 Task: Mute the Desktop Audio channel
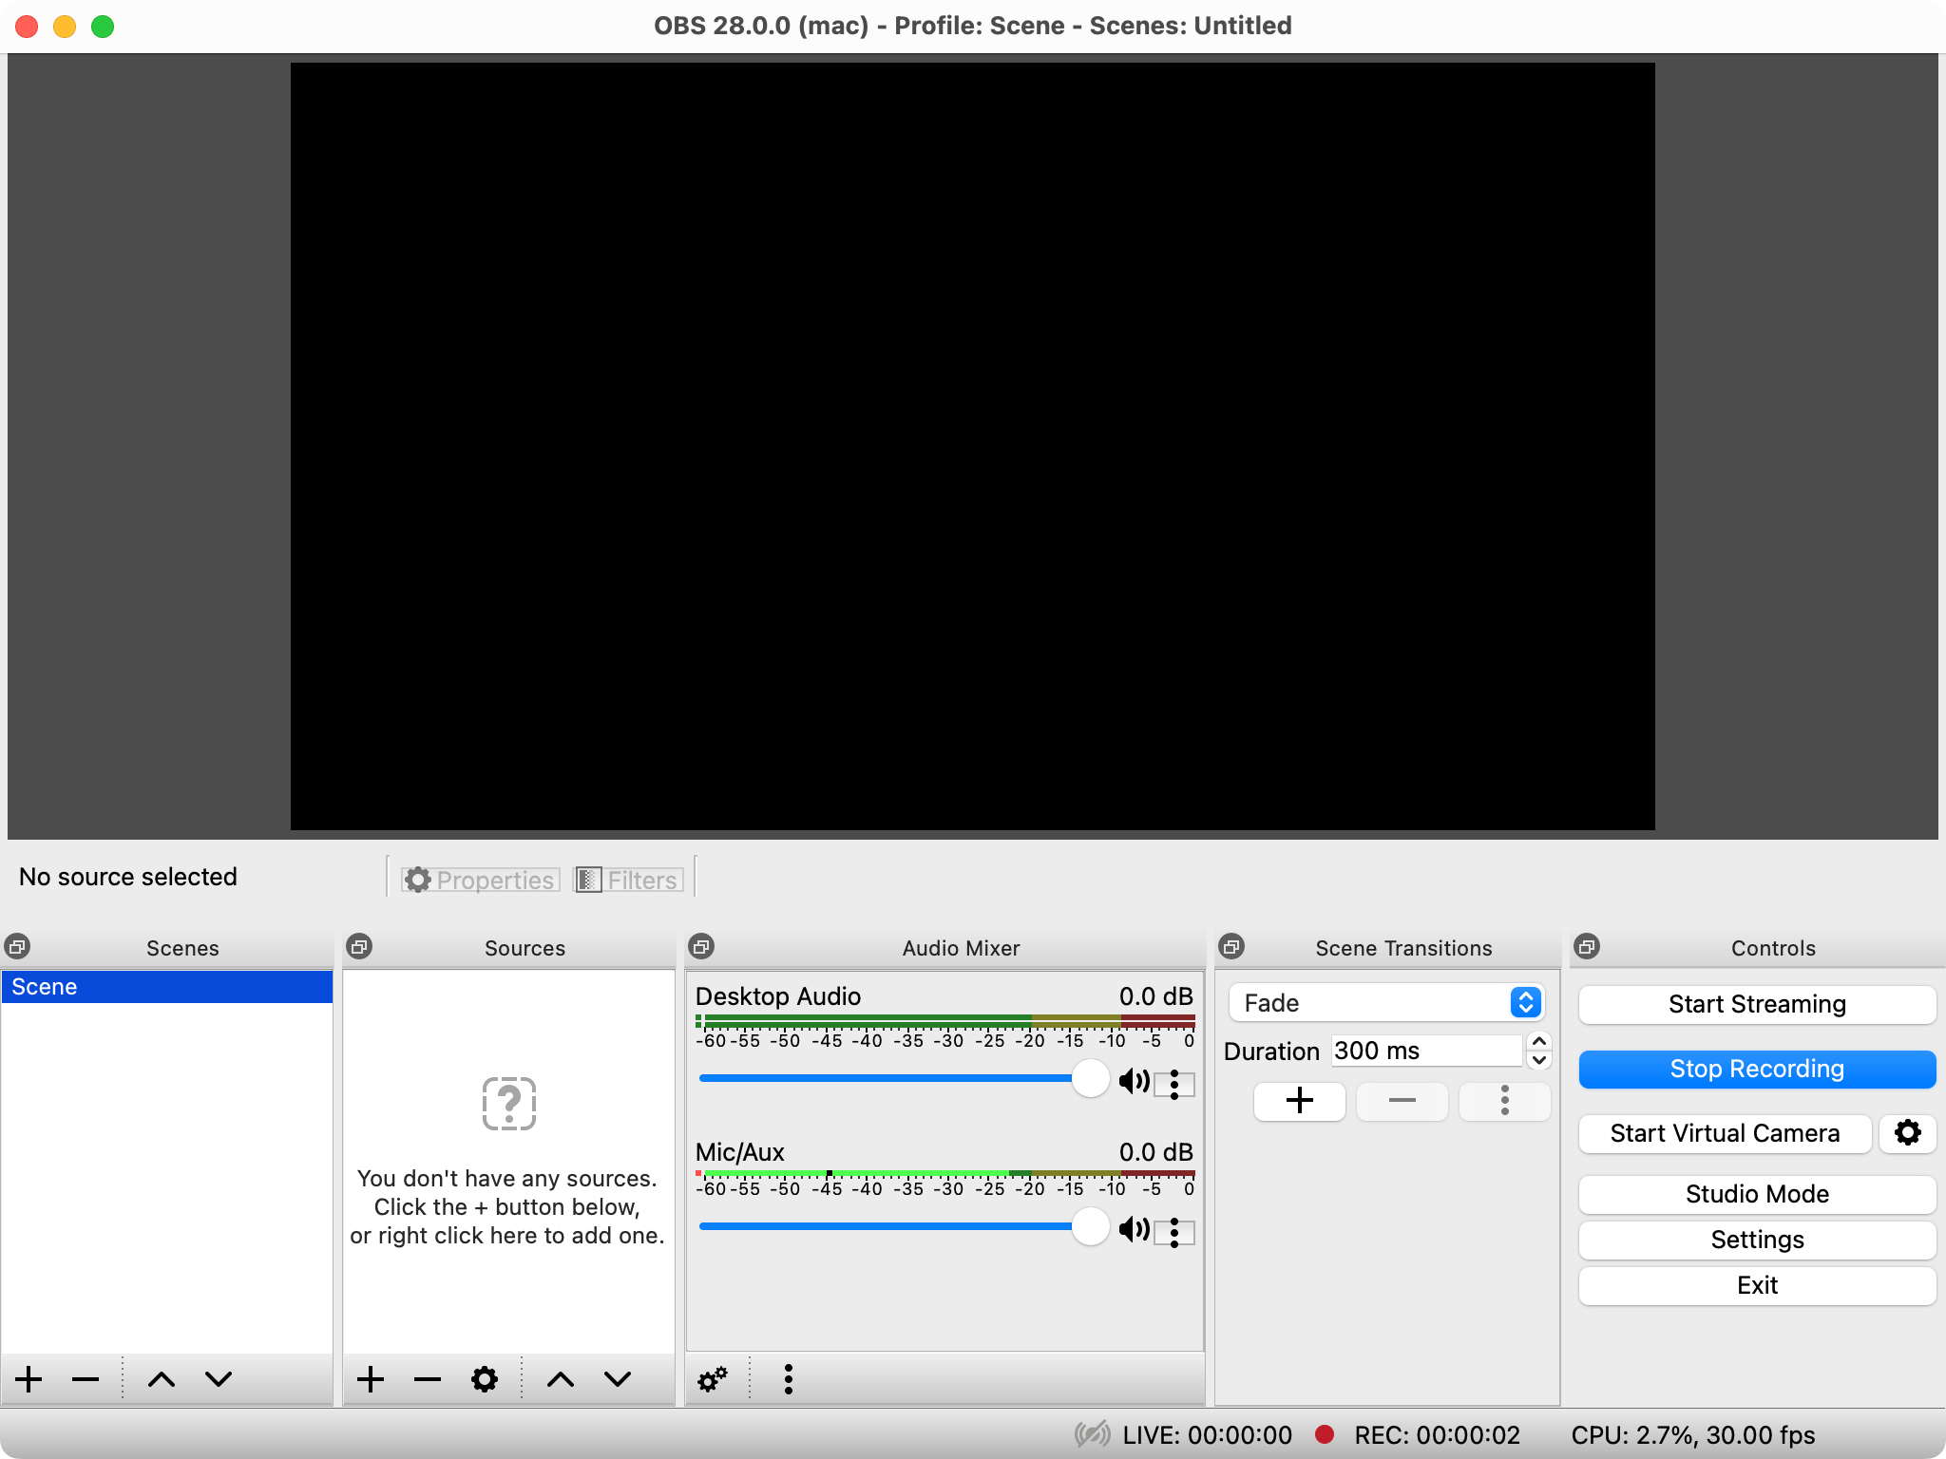tap(1134, 1080)
